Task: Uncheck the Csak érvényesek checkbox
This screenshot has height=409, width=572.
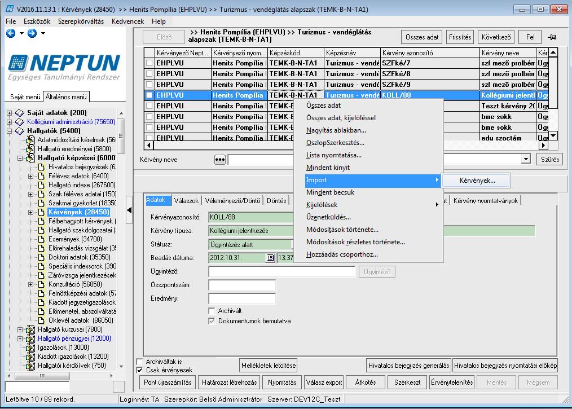Action: [139, 370]
